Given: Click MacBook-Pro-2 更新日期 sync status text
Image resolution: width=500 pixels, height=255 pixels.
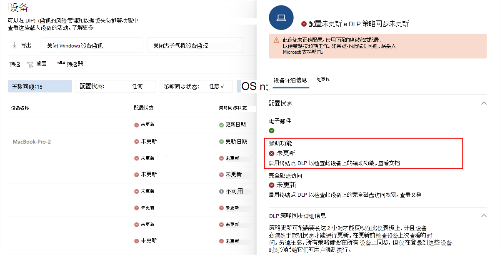Looking at the screenshot, I should click(x=236, y=142).
